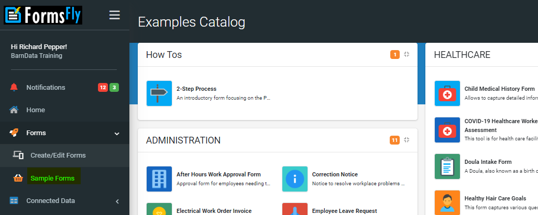Image resolution: width=538 pixels, height=215 pixels.
Task: Open the Connected Data table icon
Action: tap(14, 200)
